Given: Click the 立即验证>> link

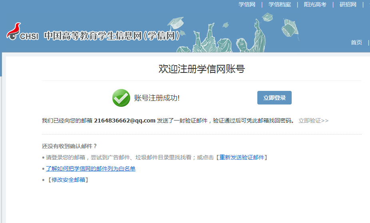Looking at the screenshot, I should 313,121.
